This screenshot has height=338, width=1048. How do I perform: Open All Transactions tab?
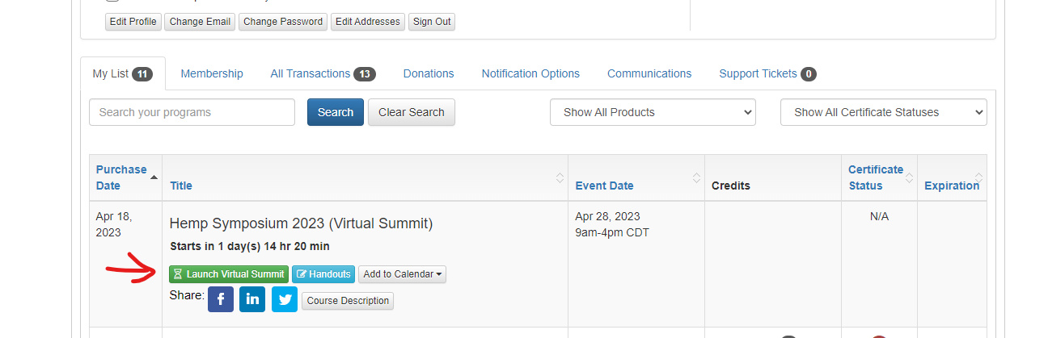[x=323, y=73]
